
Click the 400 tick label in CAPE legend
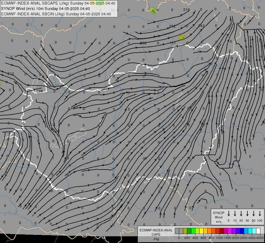coord(195,238)
